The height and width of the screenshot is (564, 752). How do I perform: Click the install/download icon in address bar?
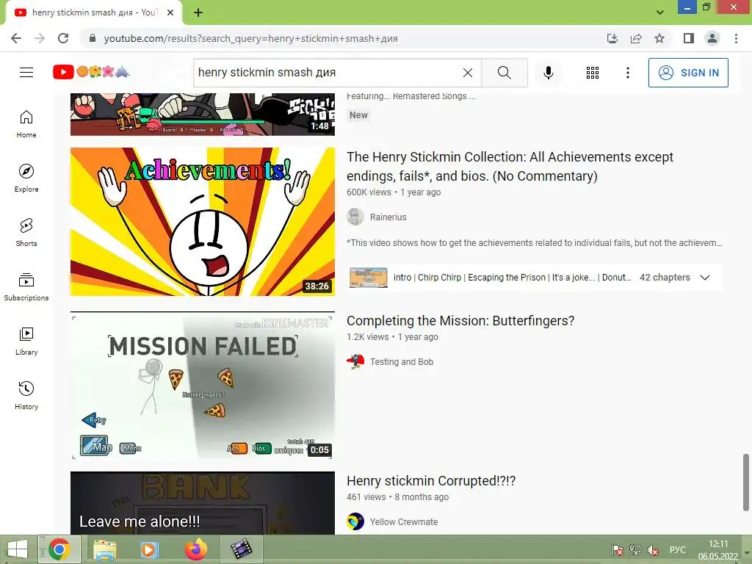612,38
